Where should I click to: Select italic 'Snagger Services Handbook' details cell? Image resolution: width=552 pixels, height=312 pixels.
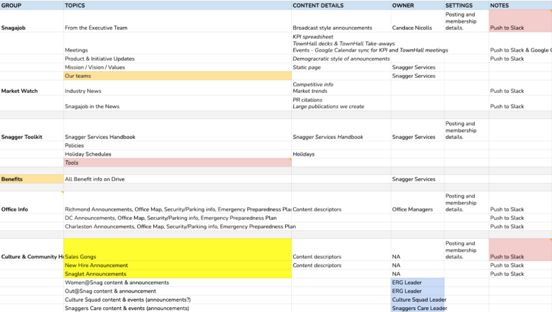[x=341, y=130]
